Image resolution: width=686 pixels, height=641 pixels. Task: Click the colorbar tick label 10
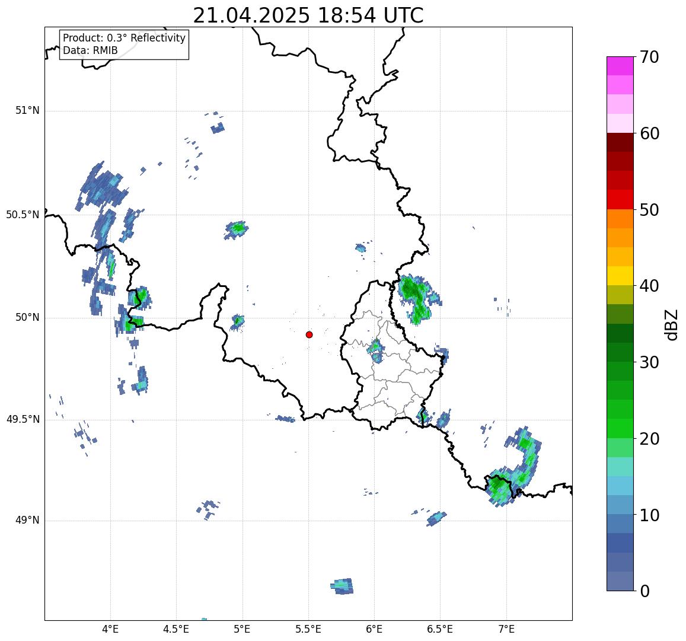(x=649, y=515)
